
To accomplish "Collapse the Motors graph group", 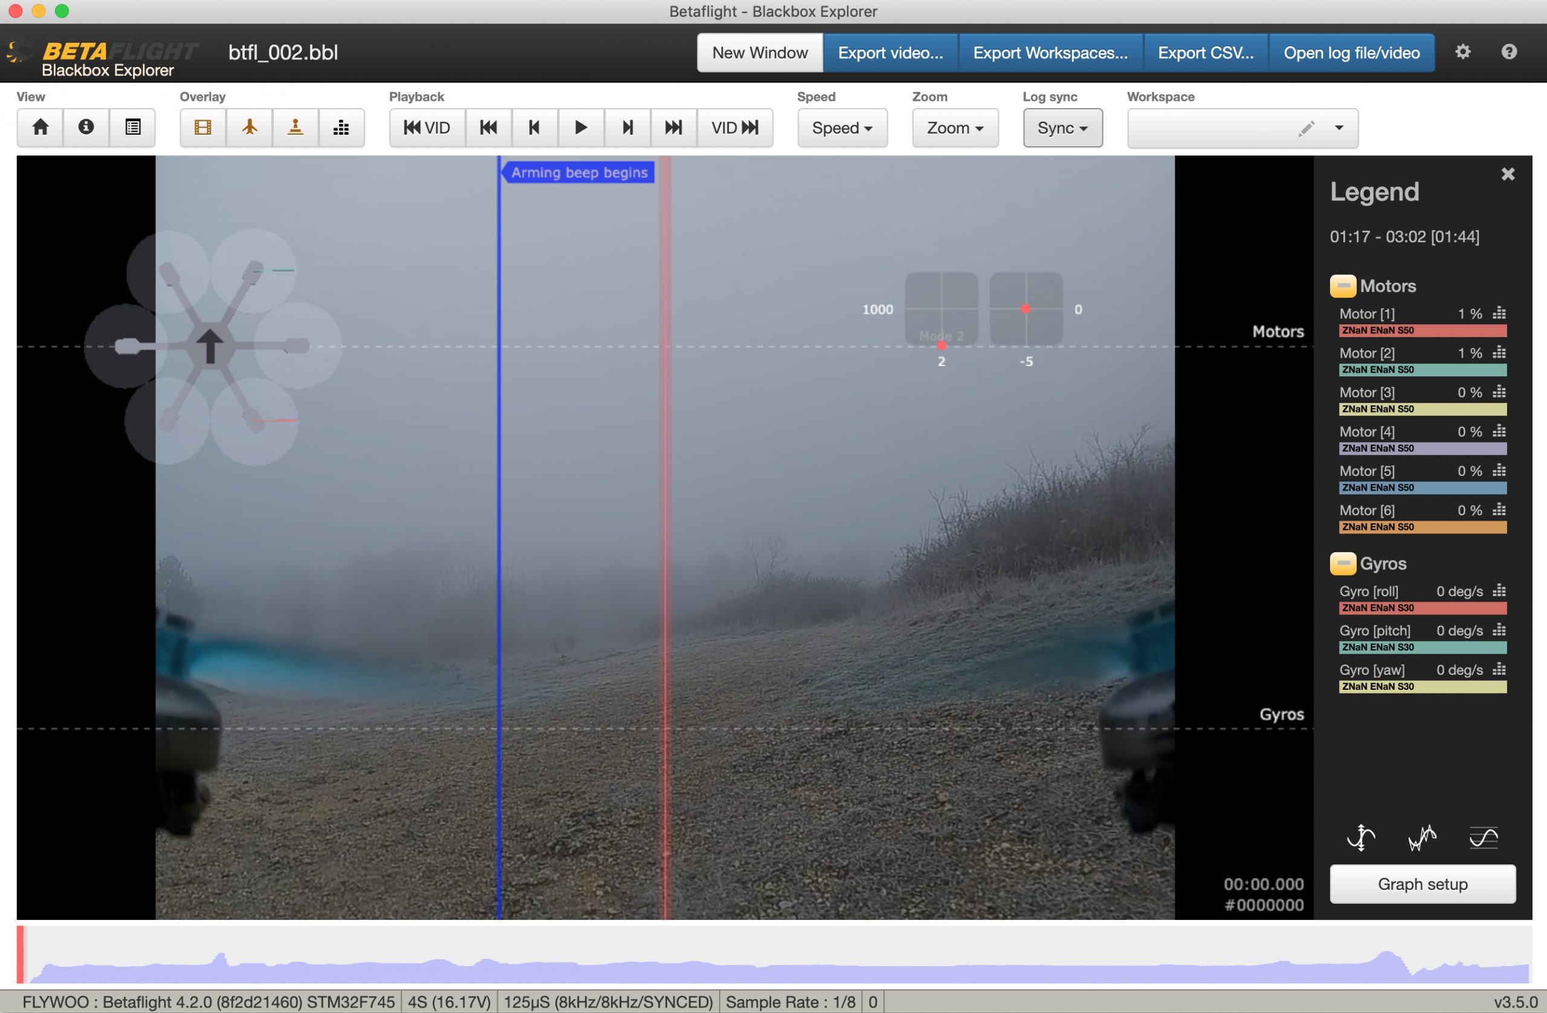I will 1343,286.
